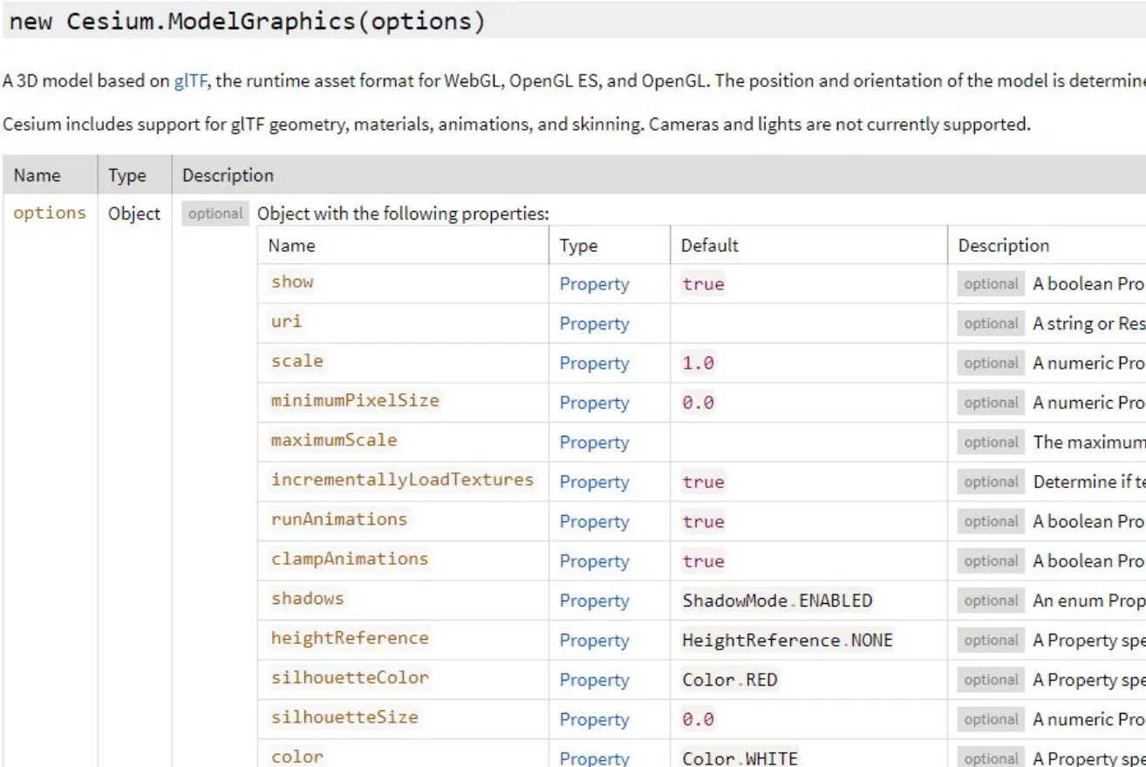
Task: Click the 'silhouetteSize' property name
Action: tap(344, 716)
